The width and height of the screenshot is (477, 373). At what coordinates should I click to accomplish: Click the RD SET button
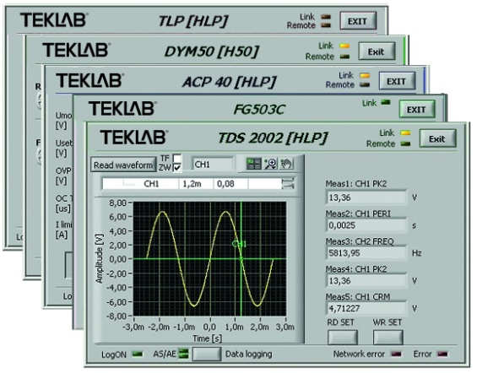click(x=342, y=337)
